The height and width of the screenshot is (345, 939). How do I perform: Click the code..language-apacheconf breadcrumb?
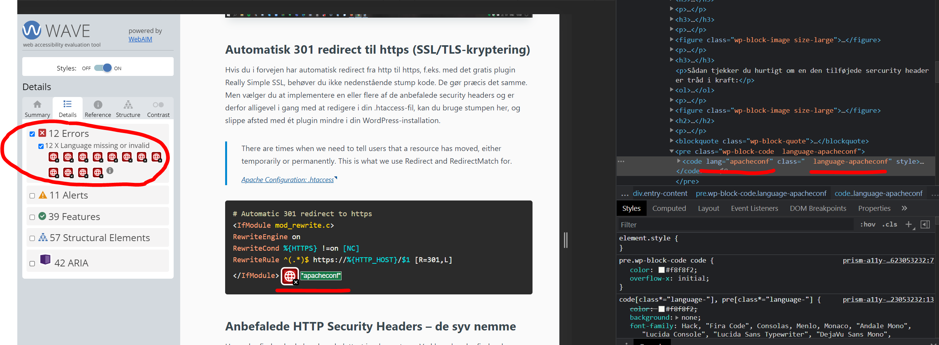coord(878,194)
